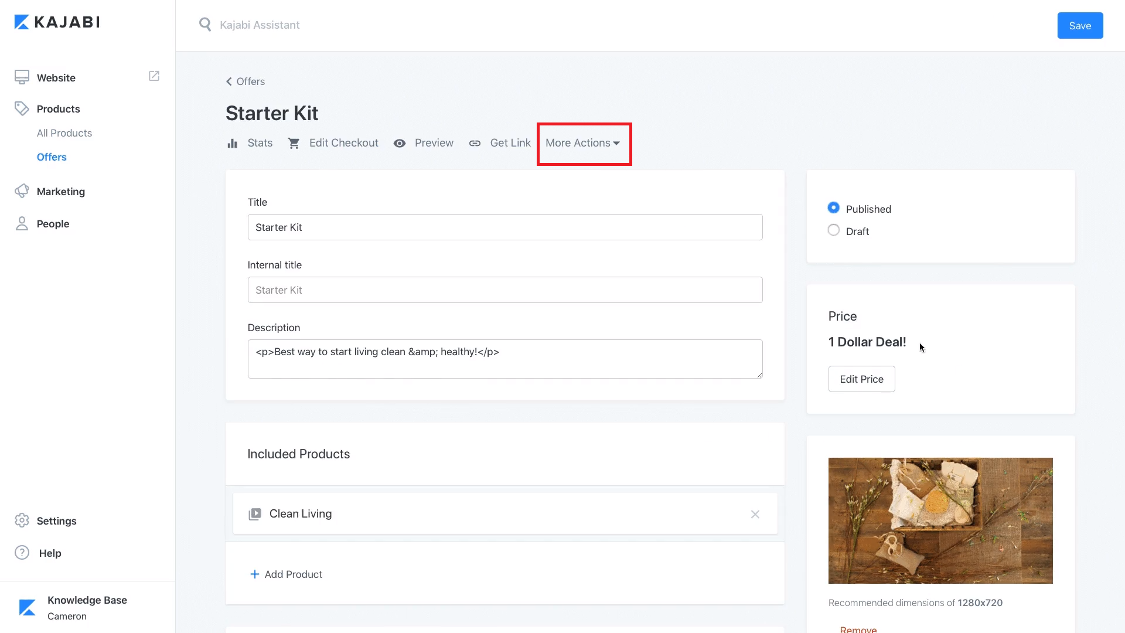Click Add Product link

coord(293,574)
